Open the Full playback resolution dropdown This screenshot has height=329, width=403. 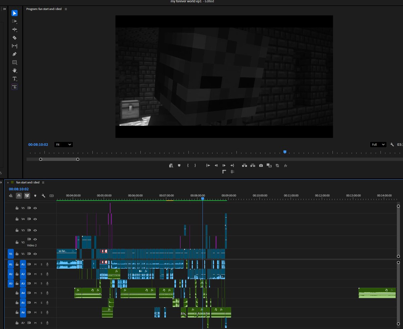point(378,144)
